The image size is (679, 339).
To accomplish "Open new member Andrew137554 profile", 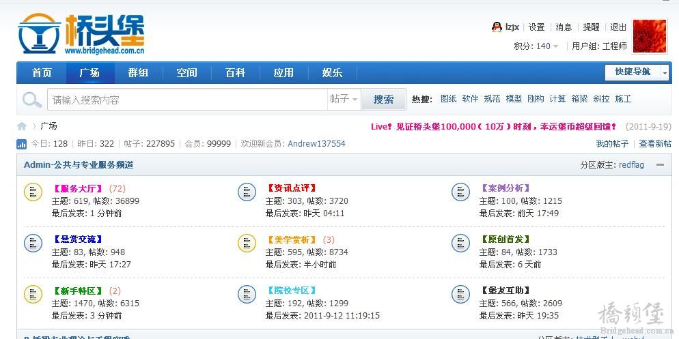I will point(316,144).
